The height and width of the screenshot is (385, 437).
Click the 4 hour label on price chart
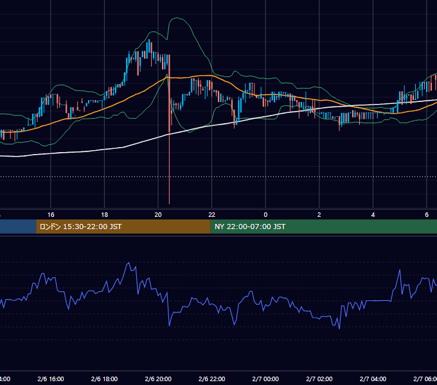tap(373, 215)
